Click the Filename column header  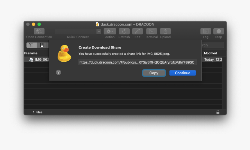[31, 53]
